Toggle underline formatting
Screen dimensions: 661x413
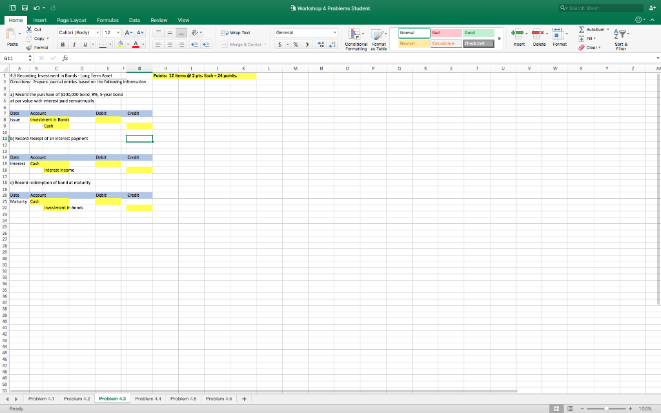click(x=85, y=45)
